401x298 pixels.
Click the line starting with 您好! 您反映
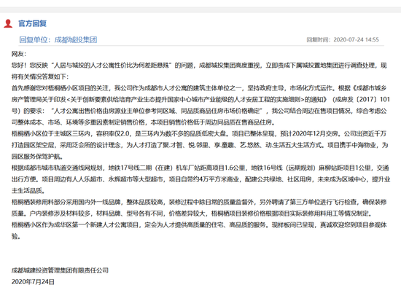pos(199,66)
